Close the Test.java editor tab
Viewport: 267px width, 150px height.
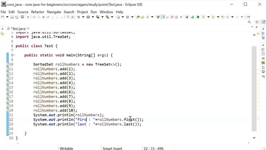28,28
